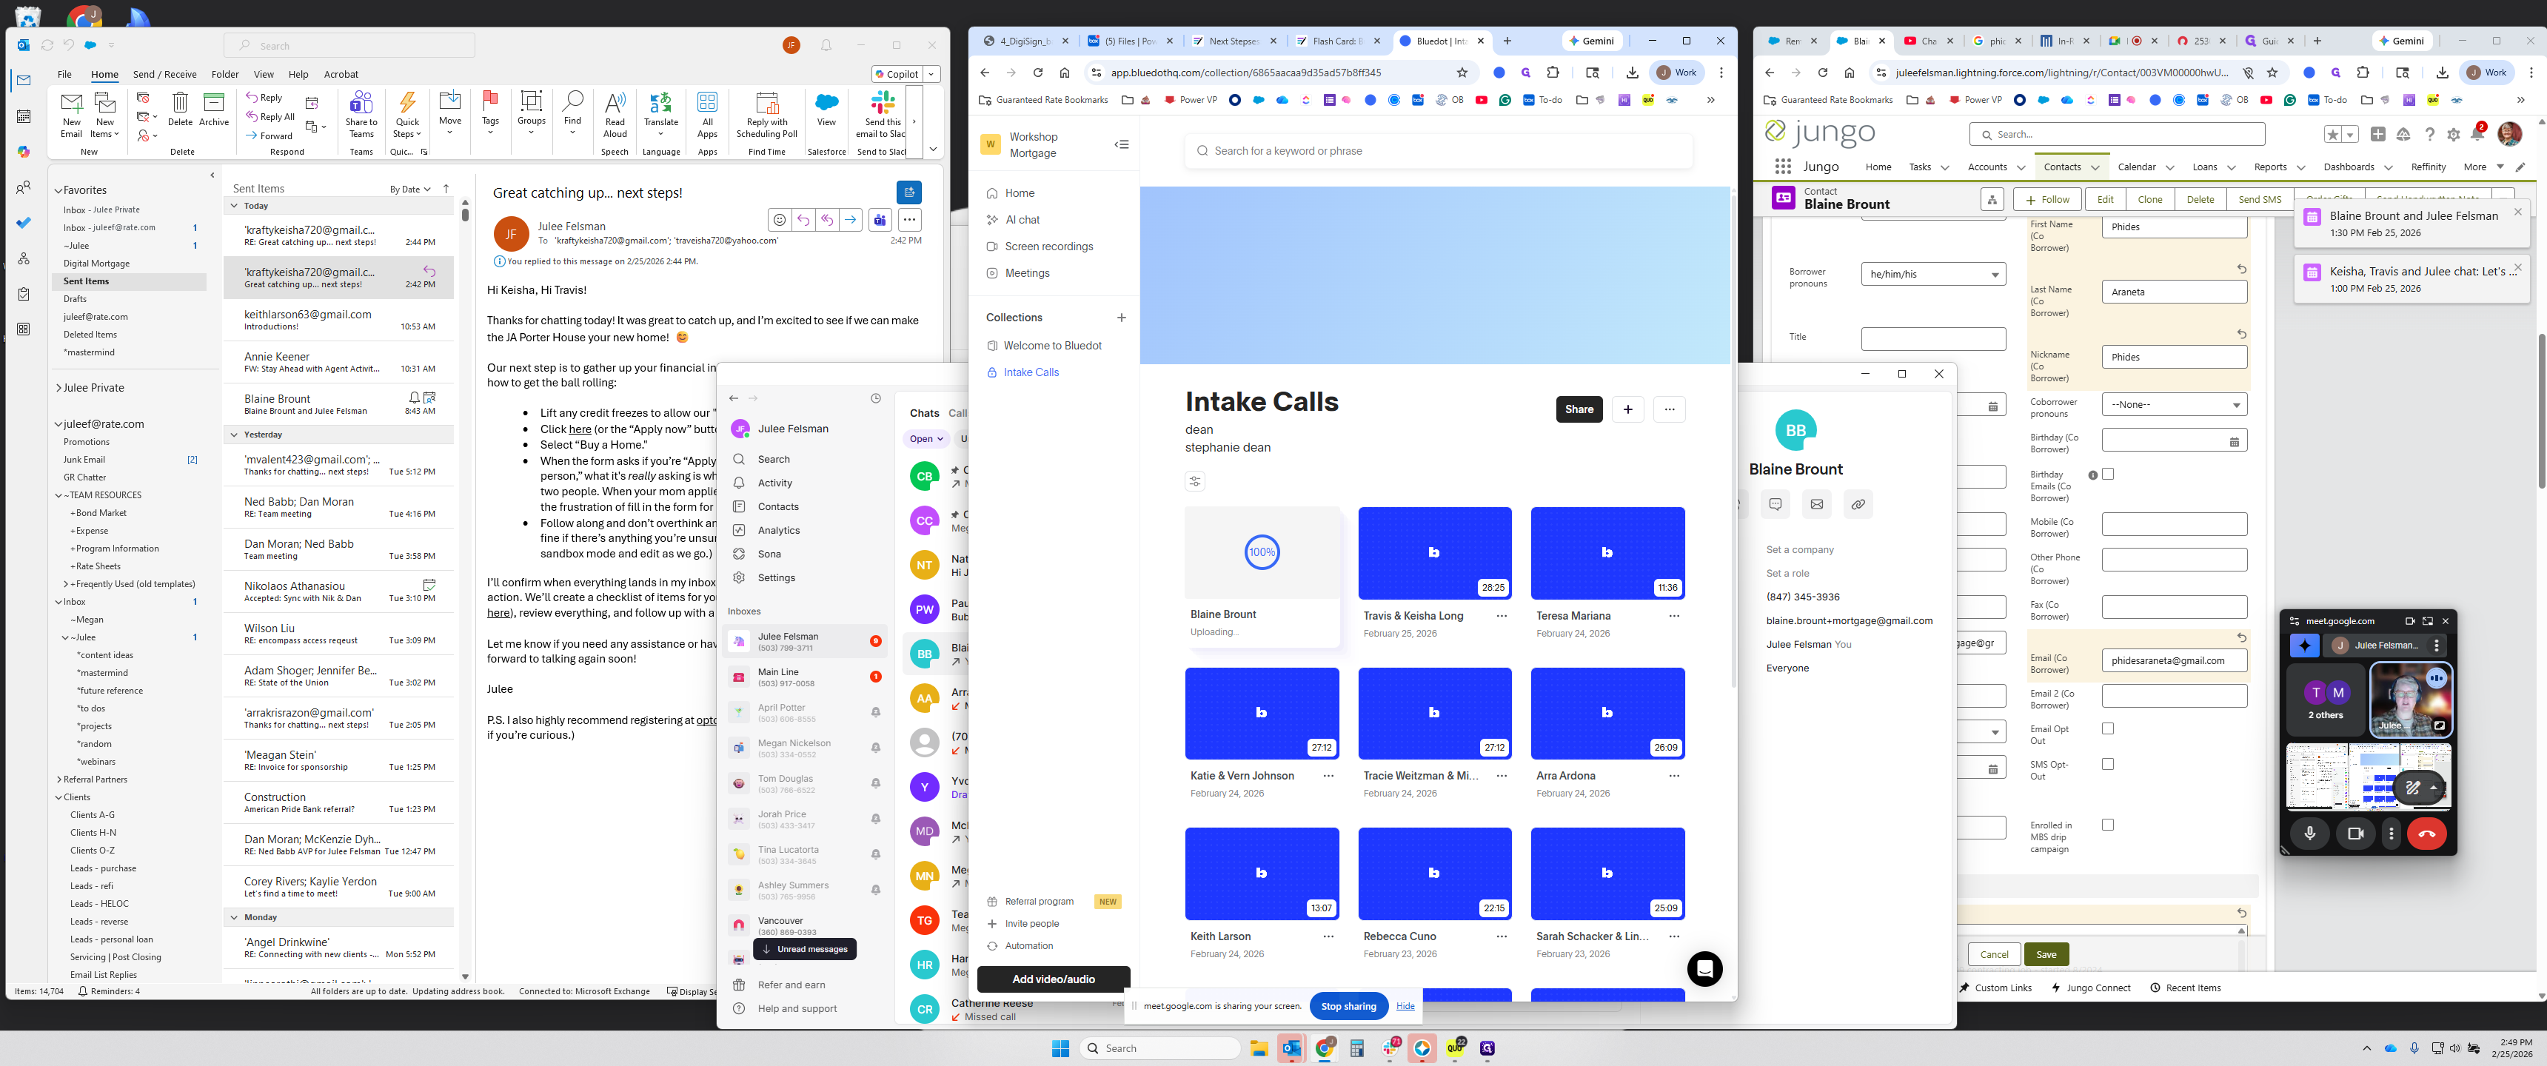Open Analytics in the phone app sidebar

tap(778, 530)
